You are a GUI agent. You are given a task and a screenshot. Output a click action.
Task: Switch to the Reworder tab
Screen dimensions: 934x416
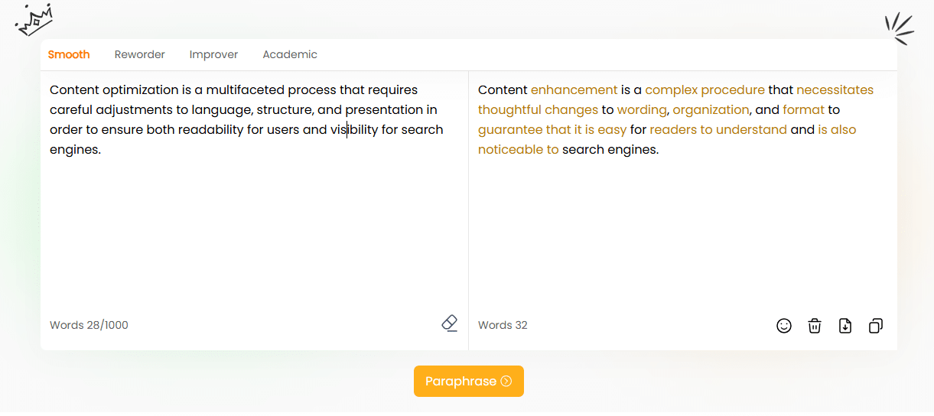[140, 54]
